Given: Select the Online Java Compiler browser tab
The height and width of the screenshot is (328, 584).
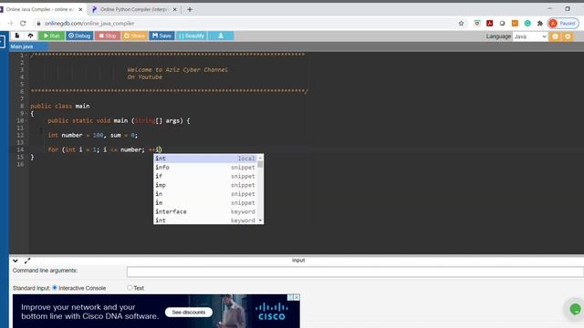Looking at the screenshot, I should pos(39,9).
